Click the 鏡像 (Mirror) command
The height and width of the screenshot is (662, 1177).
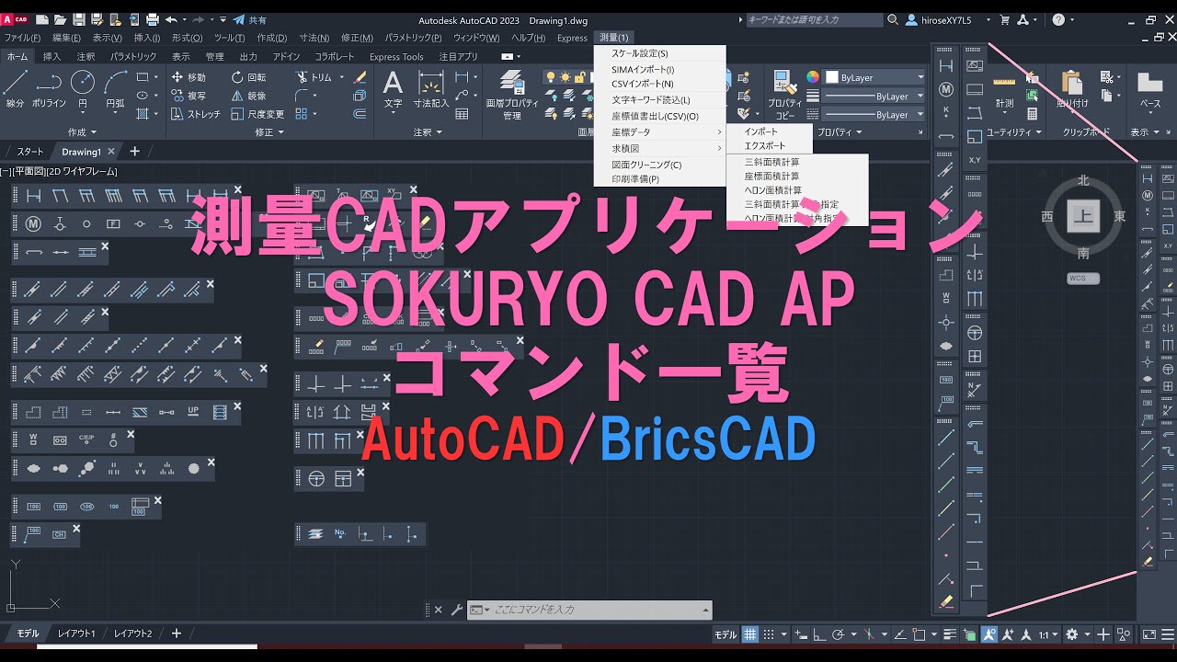(248, 96)
